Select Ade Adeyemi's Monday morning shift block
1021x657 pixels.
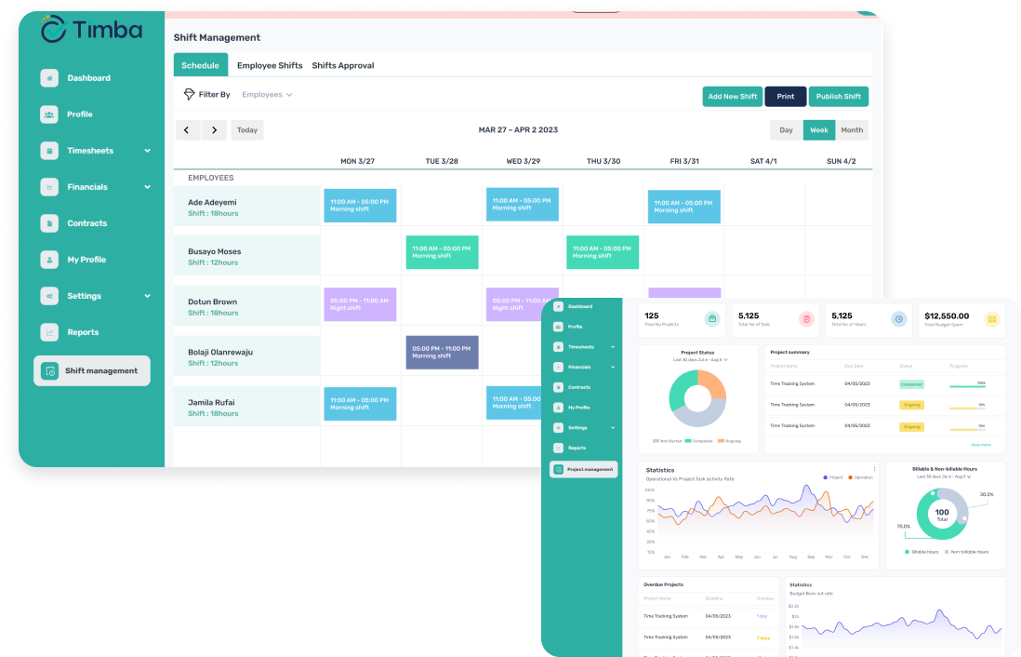(x=360, y=206)
